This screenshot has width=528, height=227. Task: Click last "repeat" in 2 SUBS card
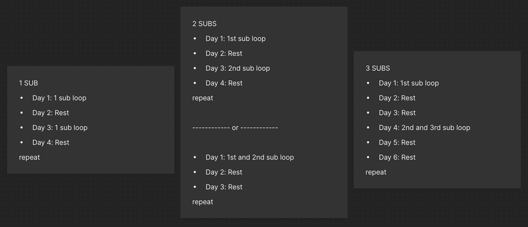tap(203, 202)
